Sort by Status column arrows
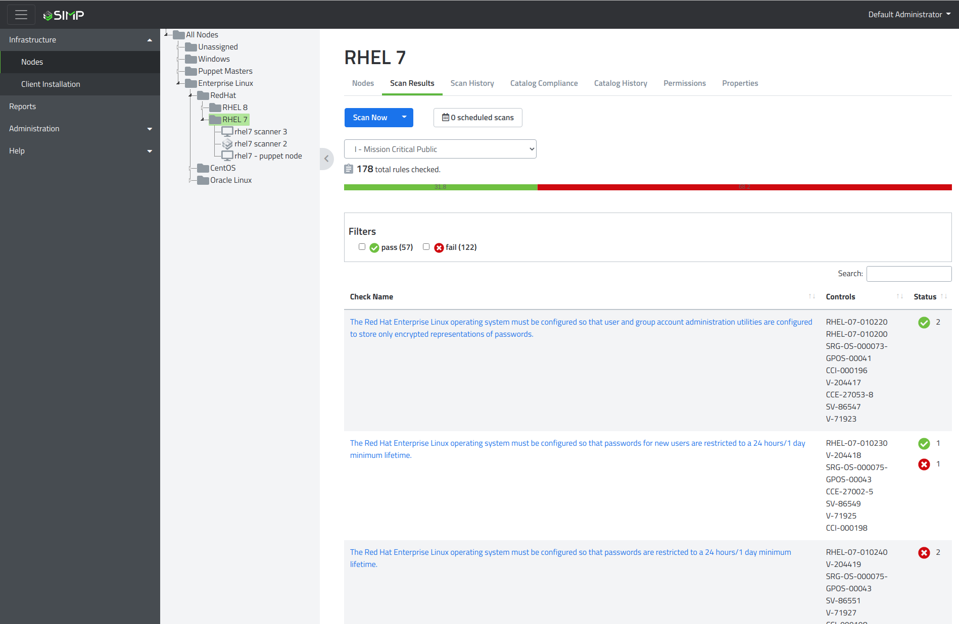The width and height of the screenshot is (959, 624). [943, 297]
